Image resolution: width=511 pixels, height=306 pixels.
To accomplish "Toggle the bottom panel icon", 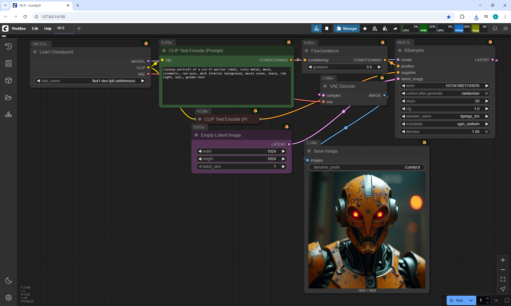I will point(495,28).
